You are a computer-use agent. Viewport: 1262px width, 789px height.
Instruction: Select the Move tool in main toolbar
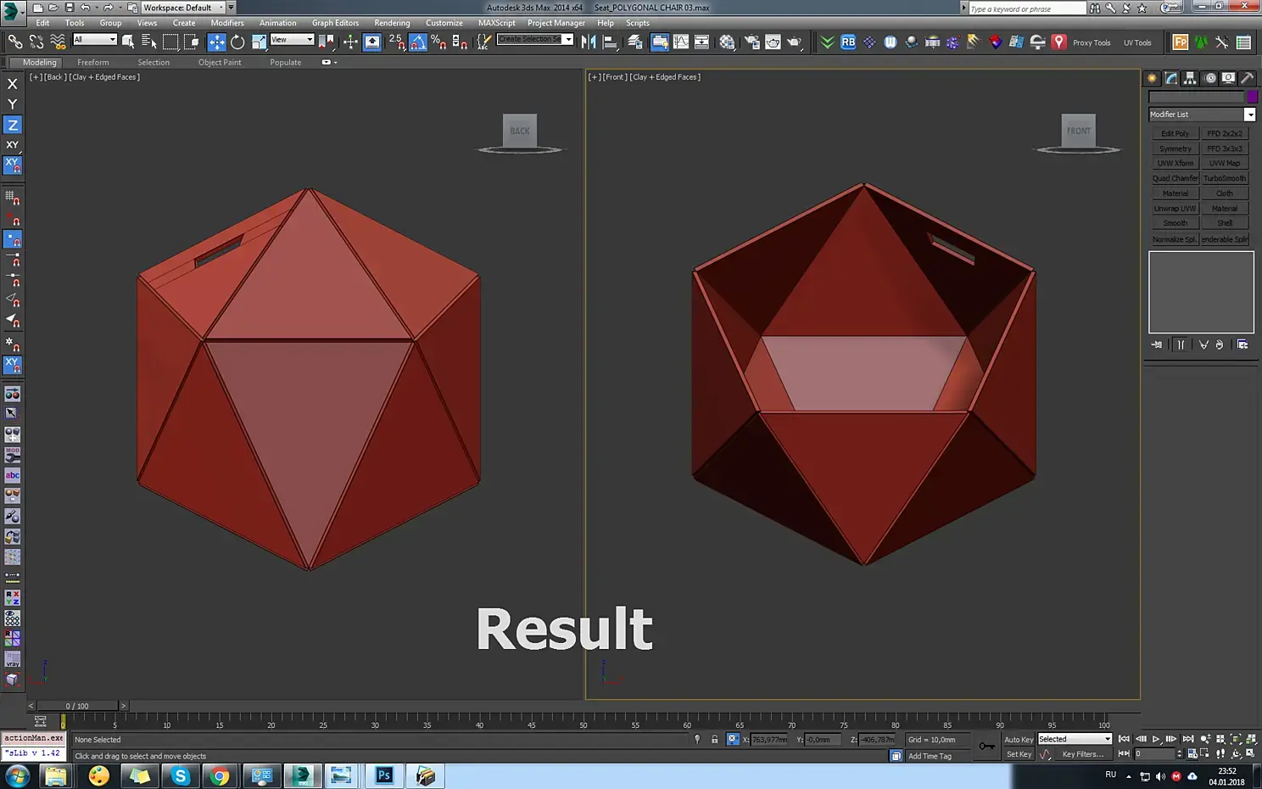[x=217, y=42]
